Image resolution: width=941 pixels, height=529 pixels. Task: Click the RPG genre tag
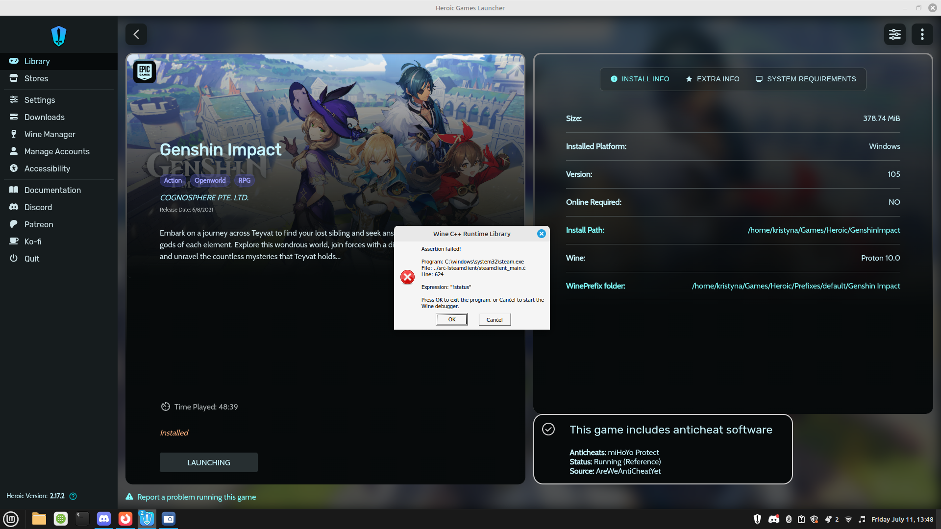tap(244, 180)
